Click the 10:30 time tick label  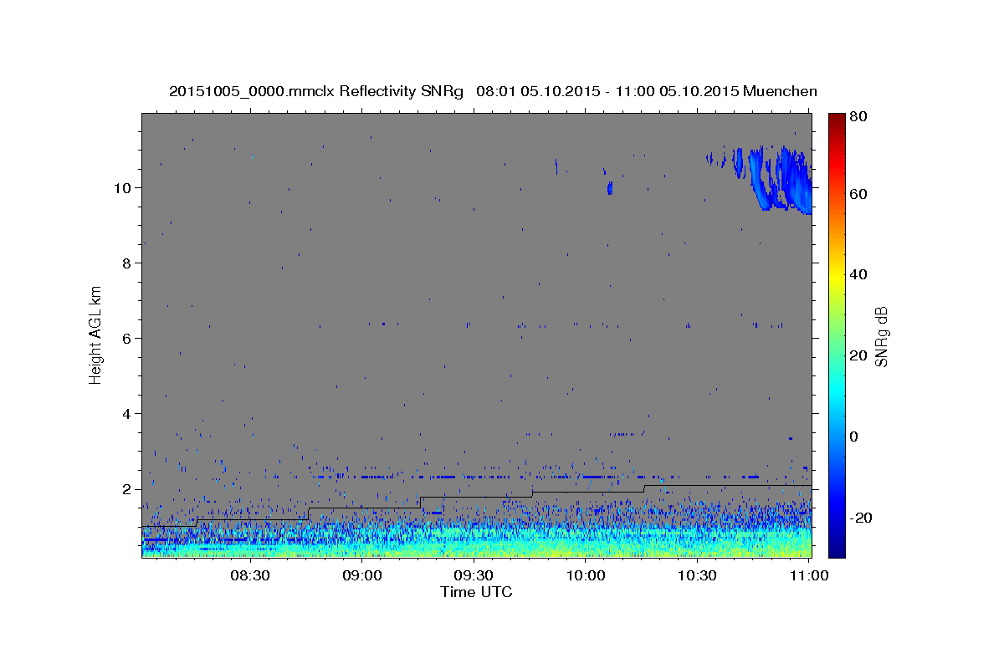pyautogui.click(x=698, y=575)
